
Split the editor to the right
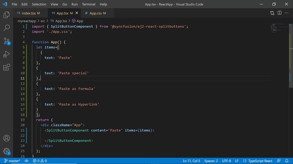[x=280, y=13]
